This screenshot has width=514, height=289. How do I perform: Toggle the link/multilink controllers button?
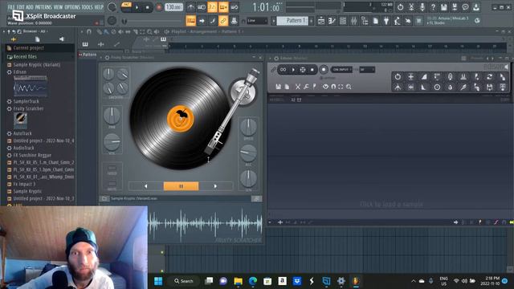[x=223, y=21]
